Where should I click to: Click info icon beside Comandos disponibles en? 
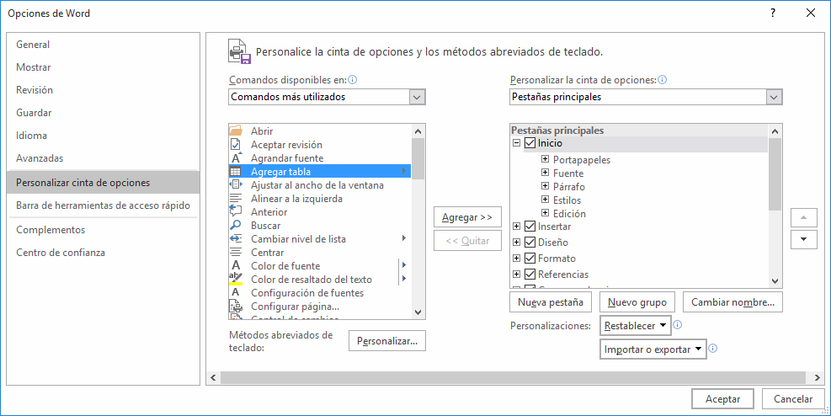353,80
